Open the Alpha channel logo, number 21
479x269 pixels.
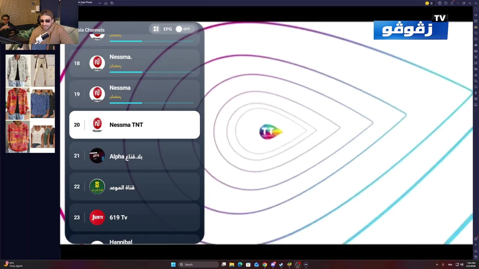(97, 156)
